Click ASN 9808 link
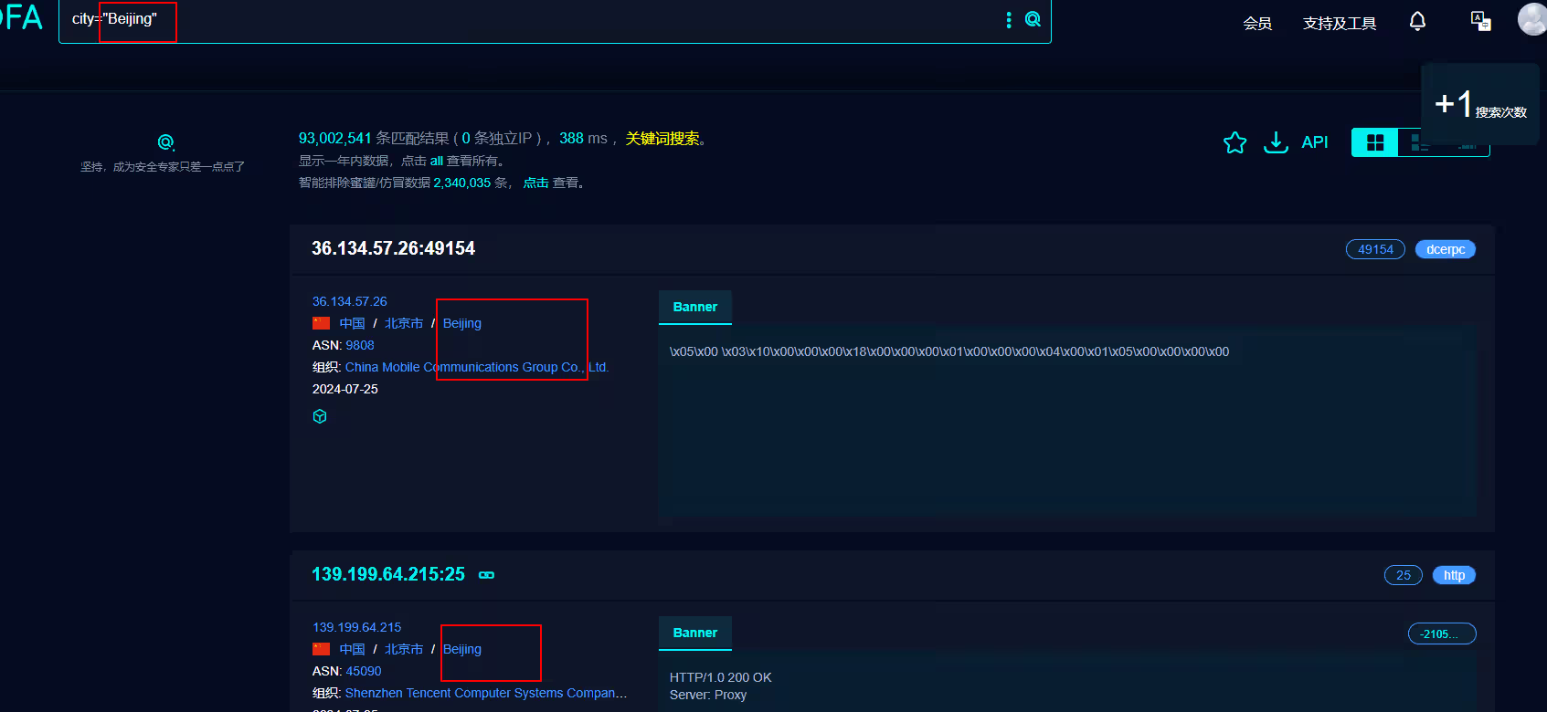Image resolution: width=1547 pixels, height=712 pixels. coord(360,345)
